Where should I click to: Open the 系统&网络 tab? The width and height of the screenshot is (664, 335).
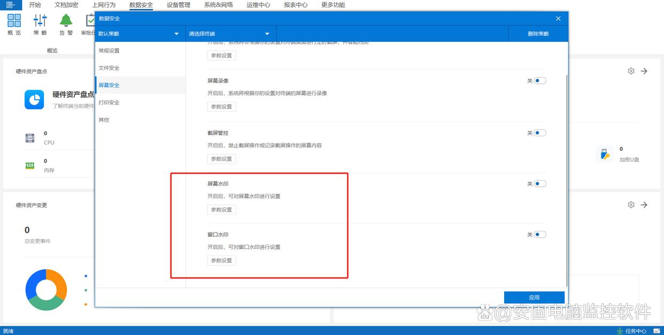[219, 5]
